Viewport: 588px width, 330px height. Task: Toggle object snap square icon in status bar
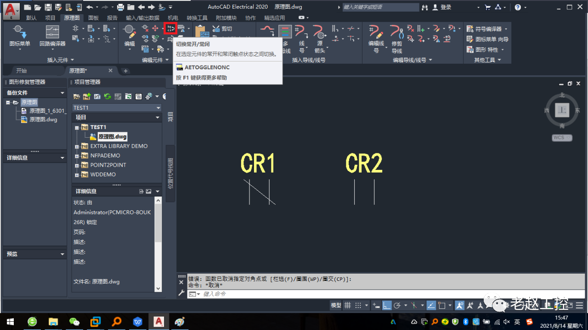(x=442, y=305)
